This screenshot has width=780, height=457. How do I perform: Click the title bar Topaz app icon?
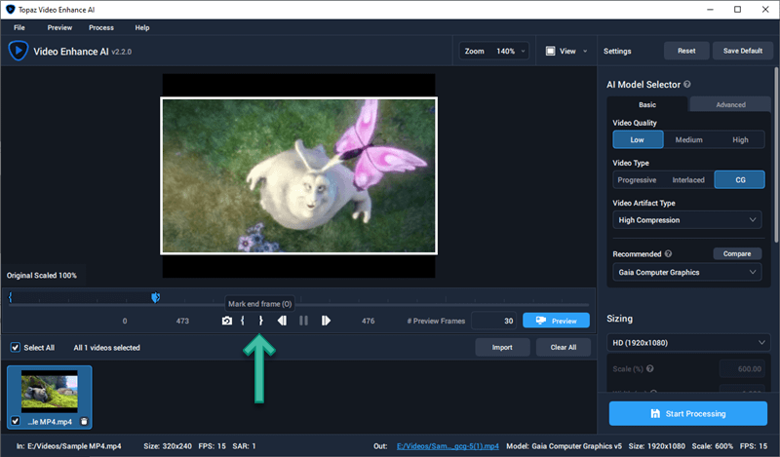pyautogui.click(x=10, y=10)
